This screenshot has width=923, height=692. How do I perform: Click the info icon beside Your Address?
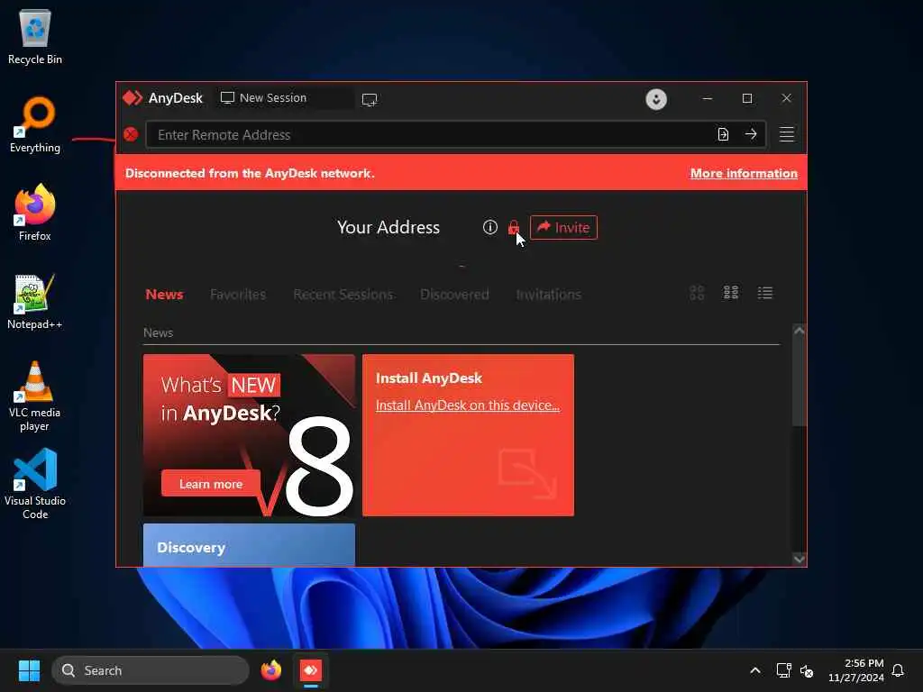pos(489,227)
